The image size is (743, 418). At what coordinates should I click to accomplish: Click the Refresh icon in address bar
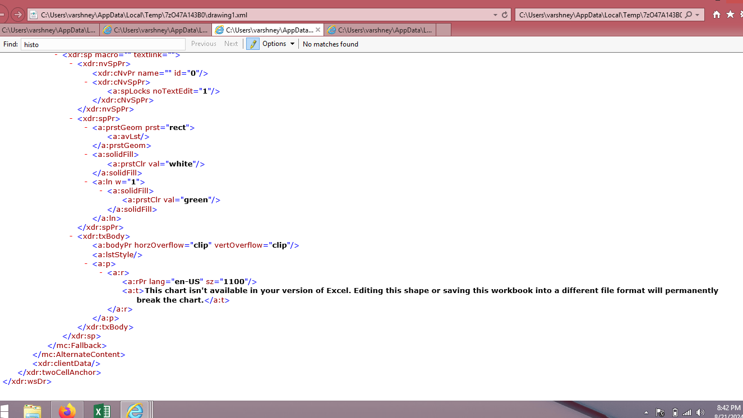coord(504,15)
